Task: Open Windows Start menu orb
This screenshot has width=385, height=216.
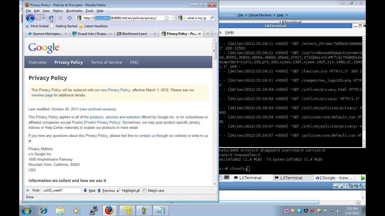Action: pos(26,211)
